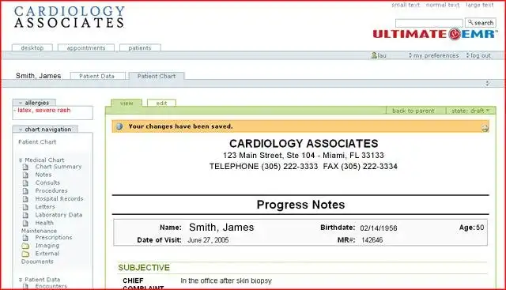
Task: Click the Date of Visit June 27, 2006
Action: coord(208,240)
